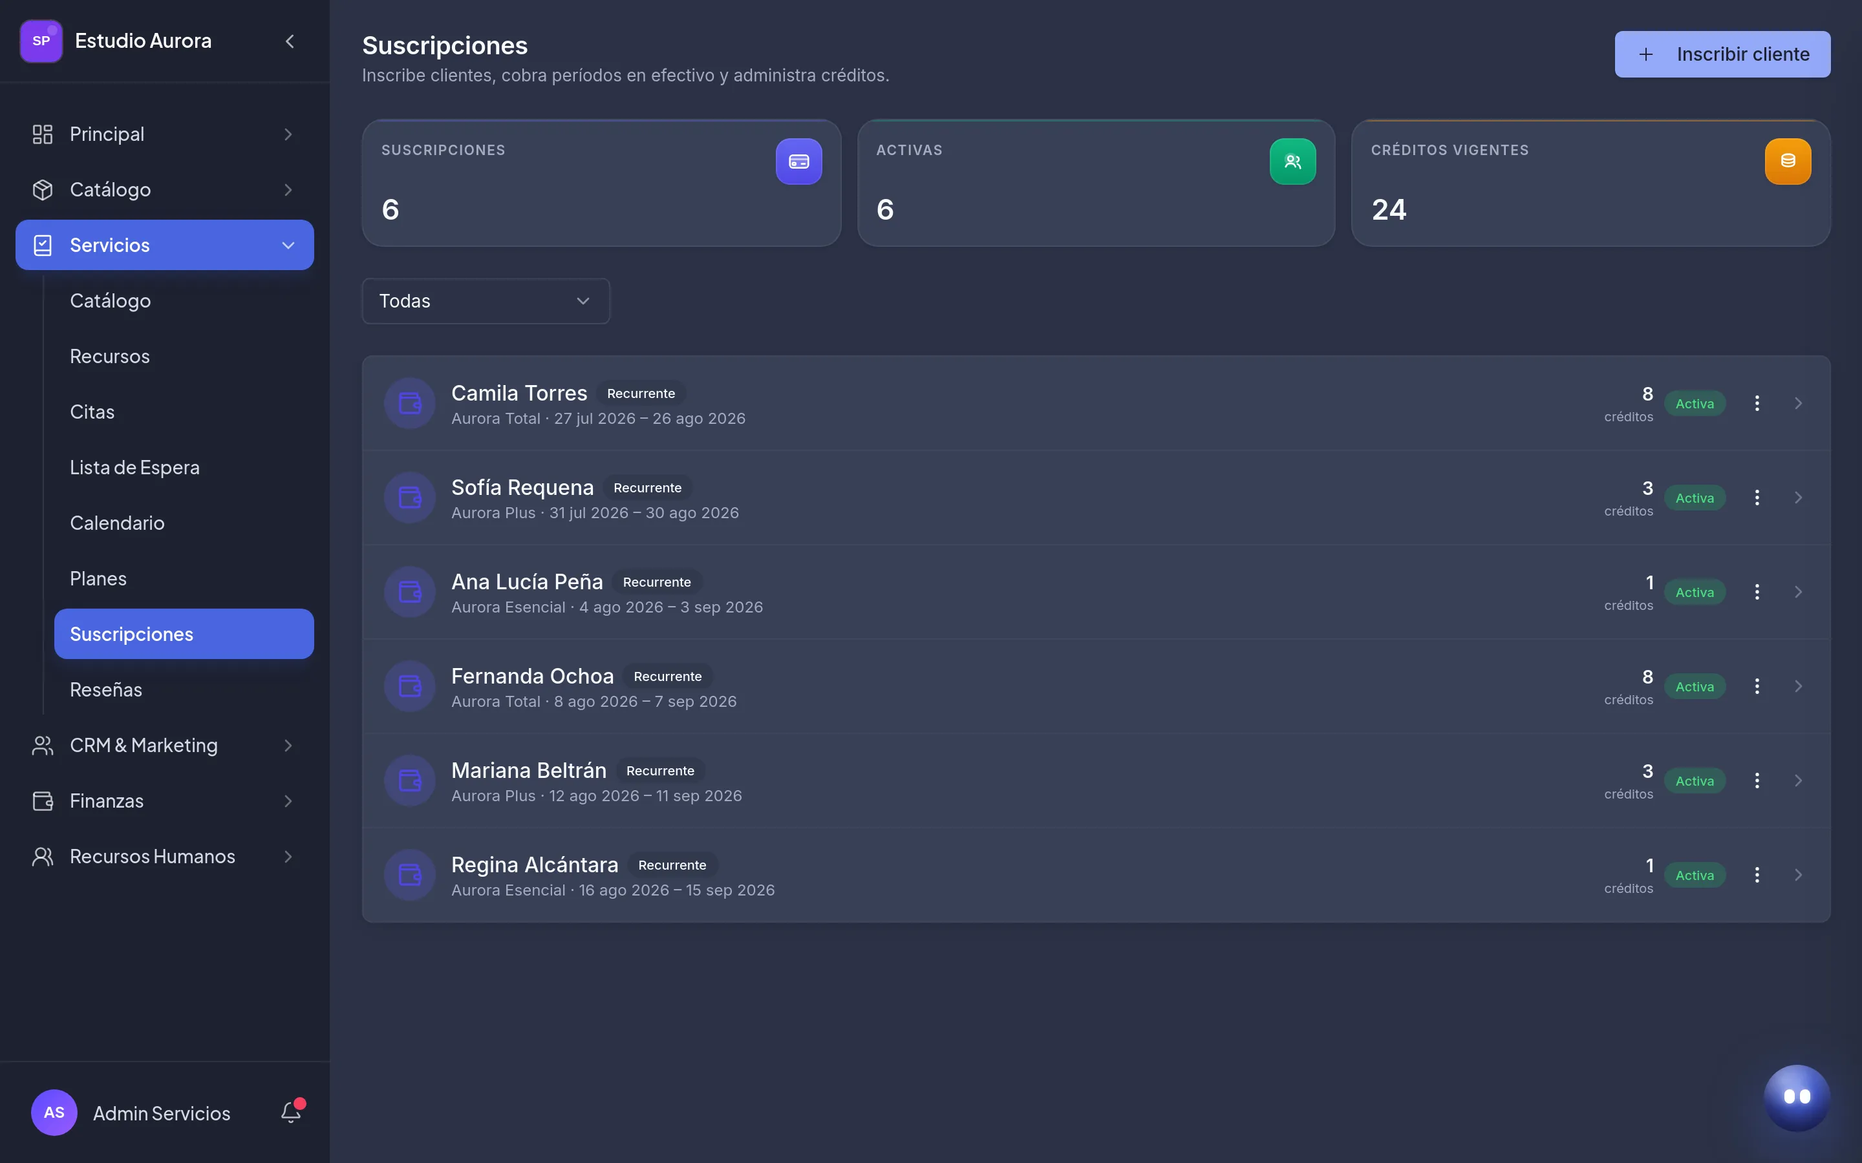
Task: Open more options for Ana Lucía Peña
Action: (x=1757, y=591)
